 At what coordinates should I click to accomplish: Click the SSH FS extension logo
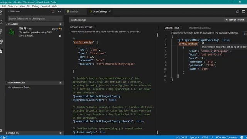click(x=12, y=32)
